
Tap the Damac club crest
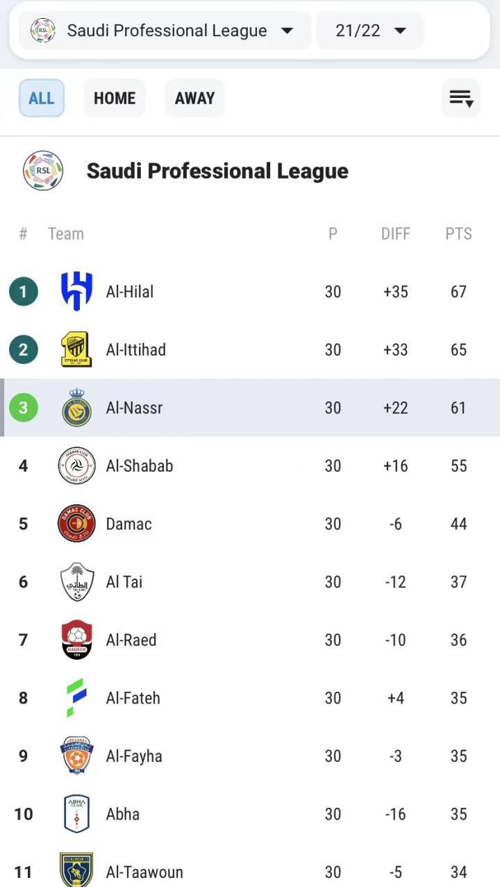tap(76, 524)
